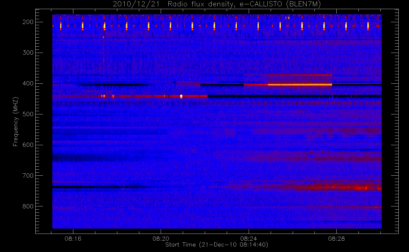Click the 400 frequency tick label
Screen dimensions: 409x252
tap(28, 83)
